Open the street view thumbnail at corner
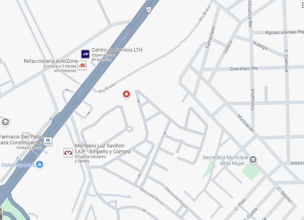This screenshot has width=304, height=220. (x=1, y=213)
